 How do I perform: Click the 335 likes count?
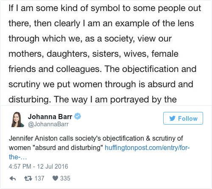[x=65, y=178]
